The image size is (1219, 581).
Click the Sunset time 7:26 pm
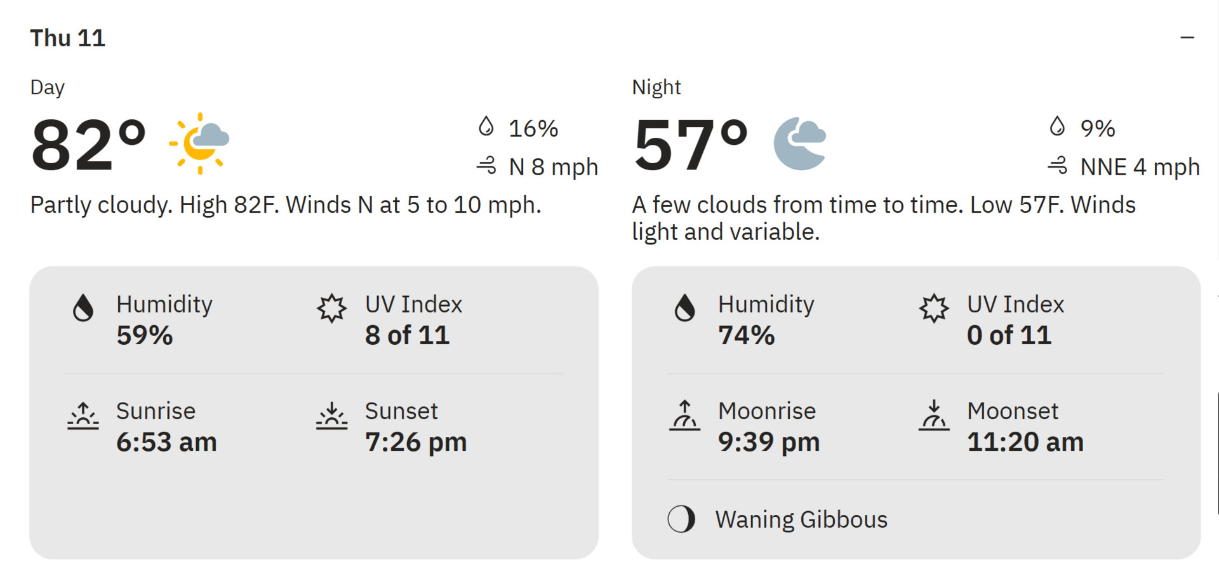(x=416, y=442)
